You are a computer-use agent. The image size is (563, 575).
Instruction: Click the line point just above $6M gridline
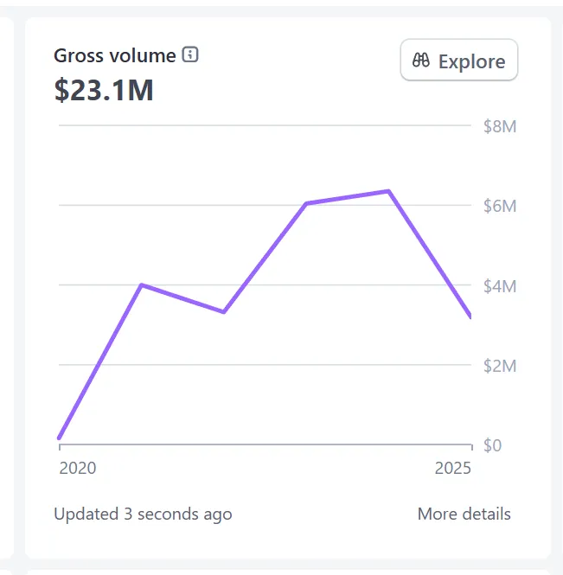point(306,203)
